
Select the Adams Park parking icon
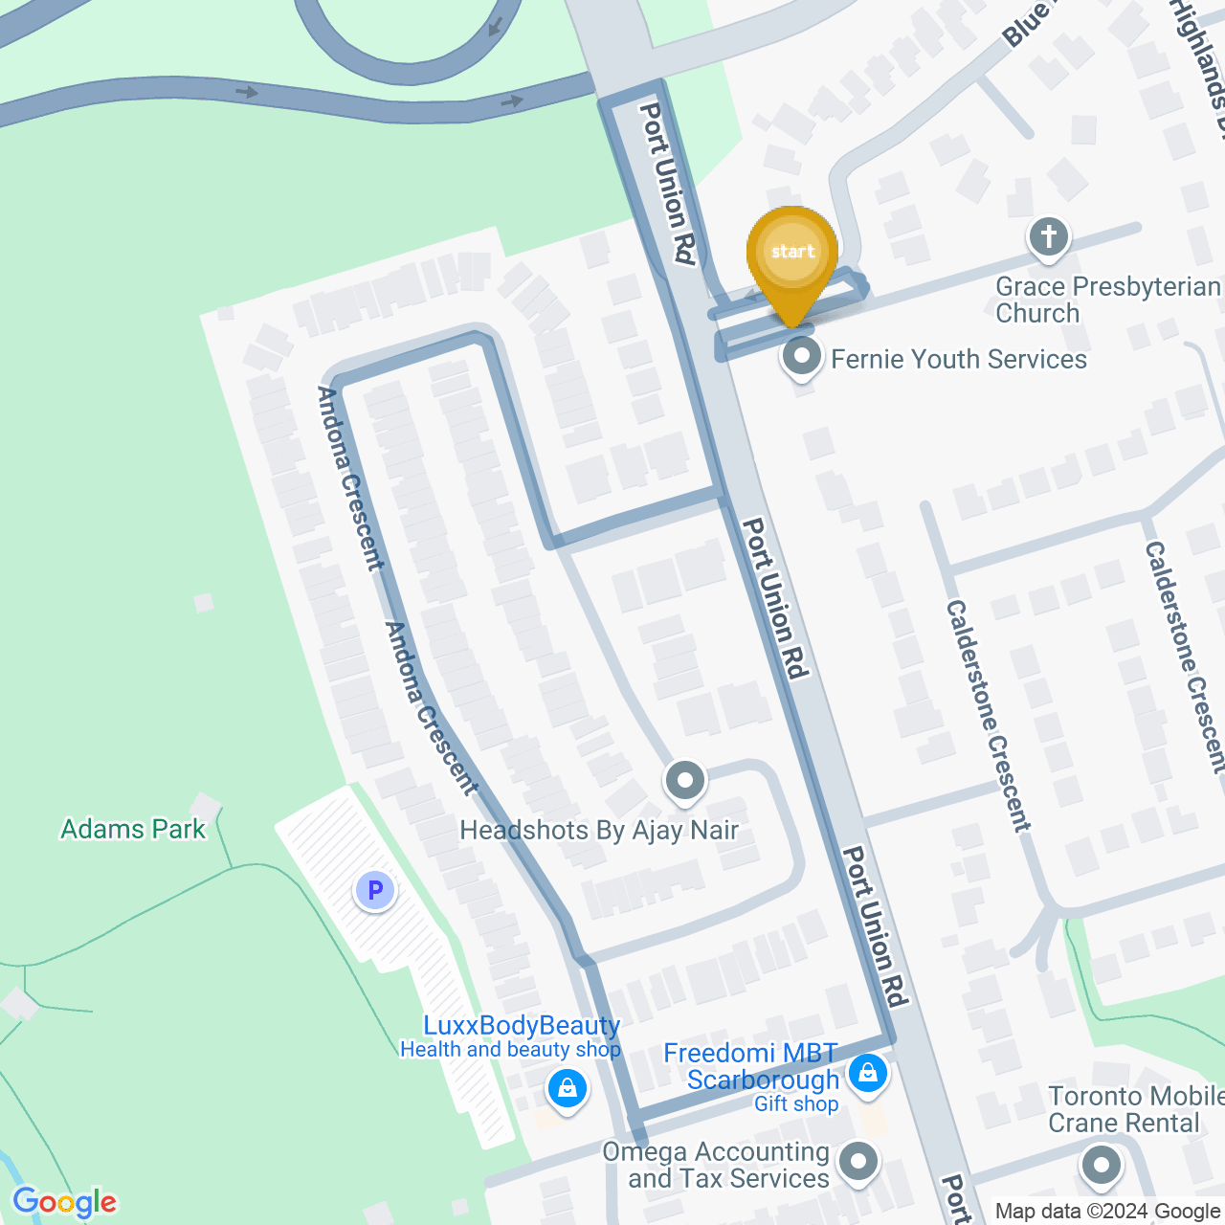(x=375, y=890)
